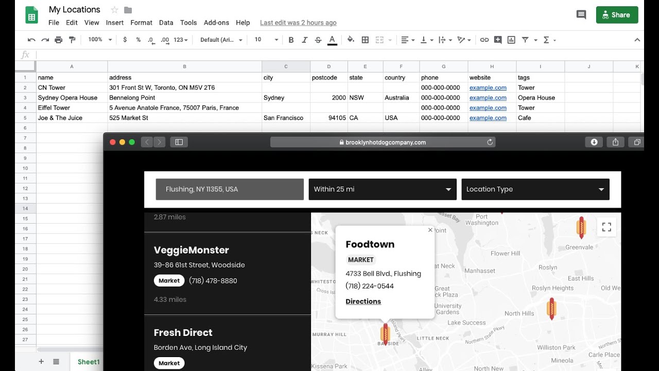
Task: Format the selection as currency
Action: click(x=125, y=40)
